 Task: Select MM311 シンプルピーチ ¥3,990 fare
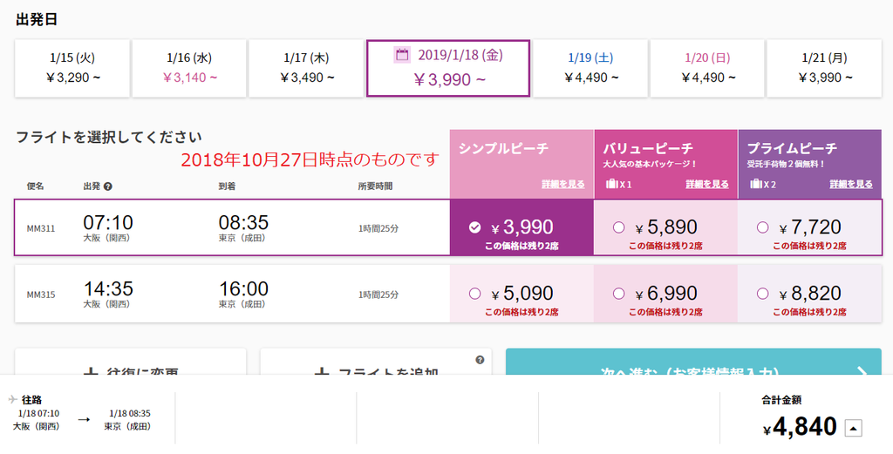521,227
